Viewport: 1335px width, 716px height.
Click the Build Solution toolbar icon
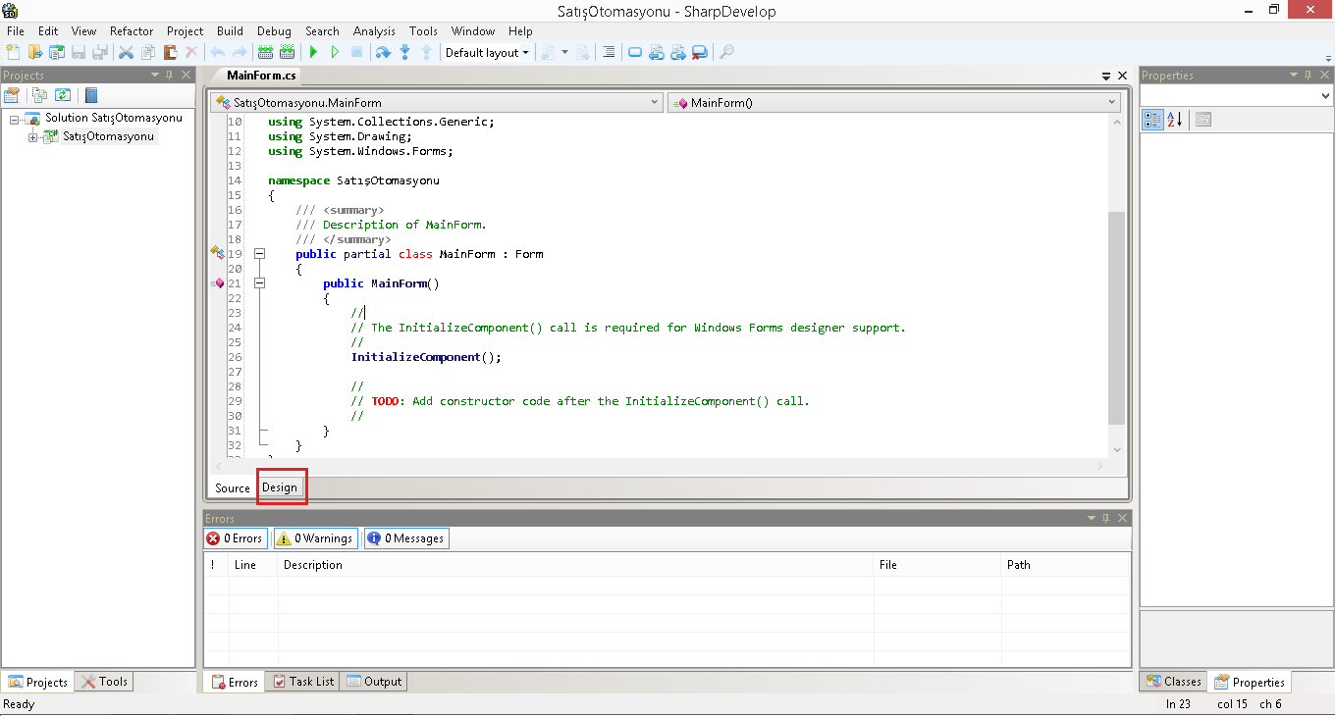click(x=265, y=52)
